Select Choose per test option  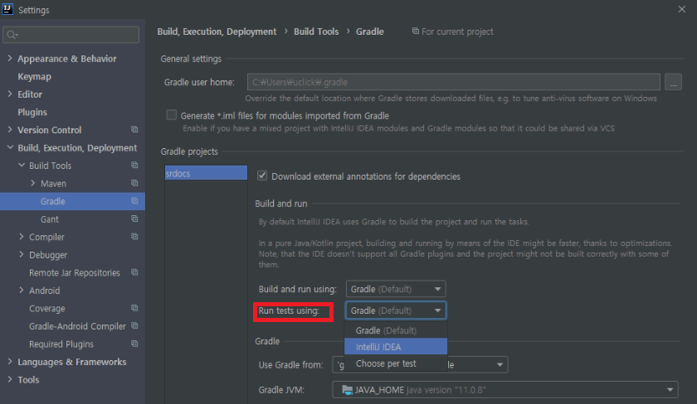[x=396, y=363]
